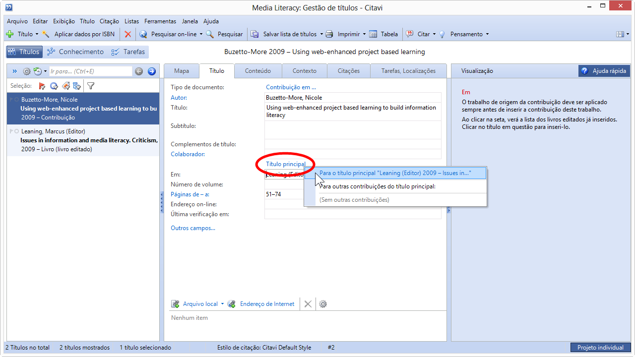Click the Subtítulo input field
This screenshot has width=635, height=357.
pos(353,130)
